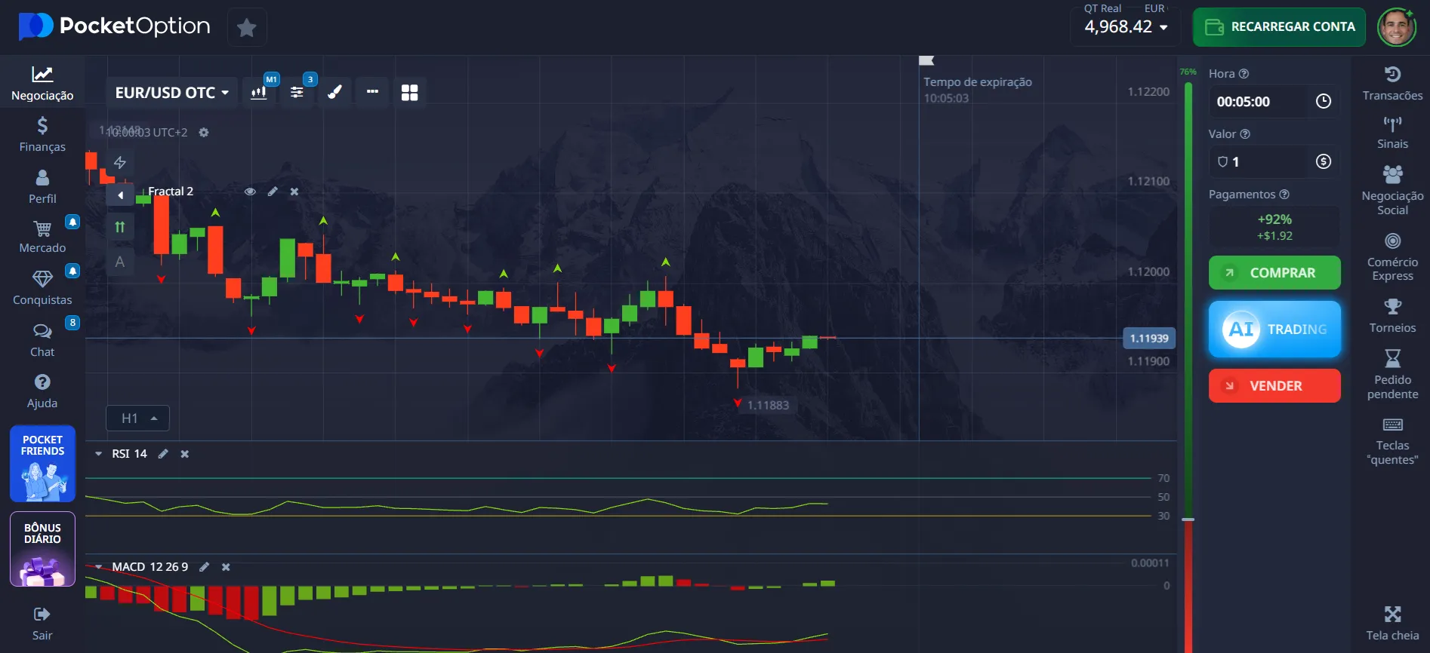1430x653 pixels.
Task: Click COMPRAR buy button
Action: (1274, 273)
